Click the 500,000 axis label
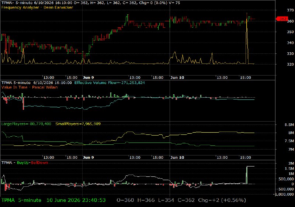The width and height of the screenshot is (295, 207). point(287,179)
